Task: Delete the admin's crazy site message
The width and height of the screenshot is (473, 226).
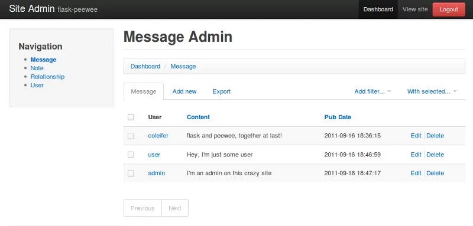Action: pos(435,173)
